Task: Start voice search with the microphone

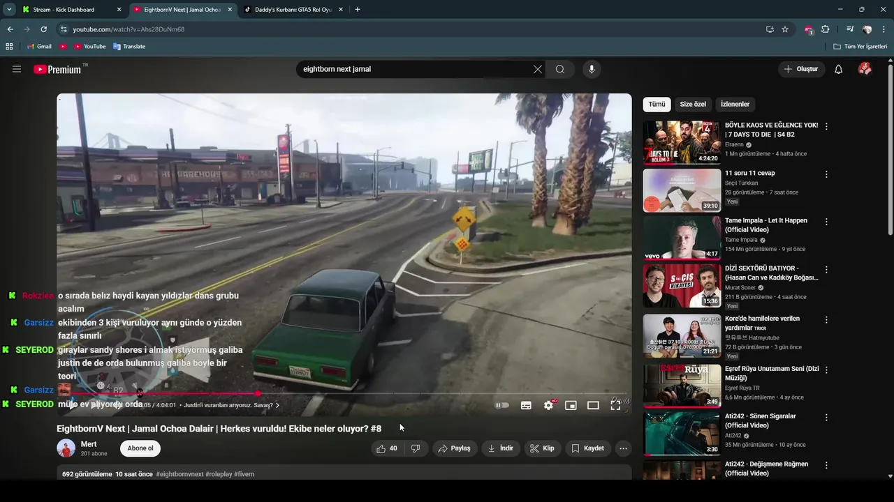Action: [592, 69]
